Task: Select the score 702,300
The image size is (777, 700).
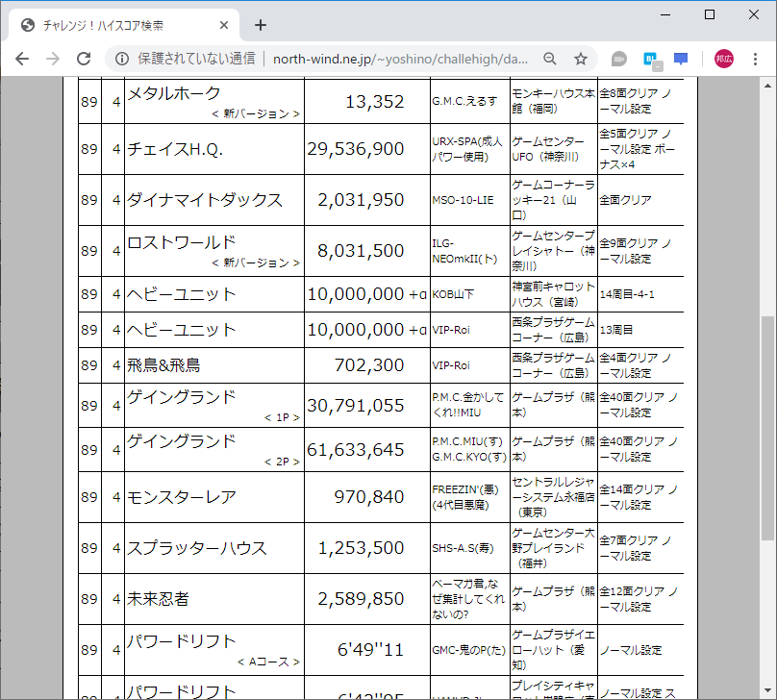Action: (x=369, y=365)
